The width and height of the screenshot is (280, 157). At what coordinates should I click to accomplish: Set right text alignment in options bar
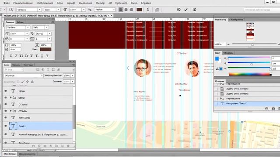[131, 10]
